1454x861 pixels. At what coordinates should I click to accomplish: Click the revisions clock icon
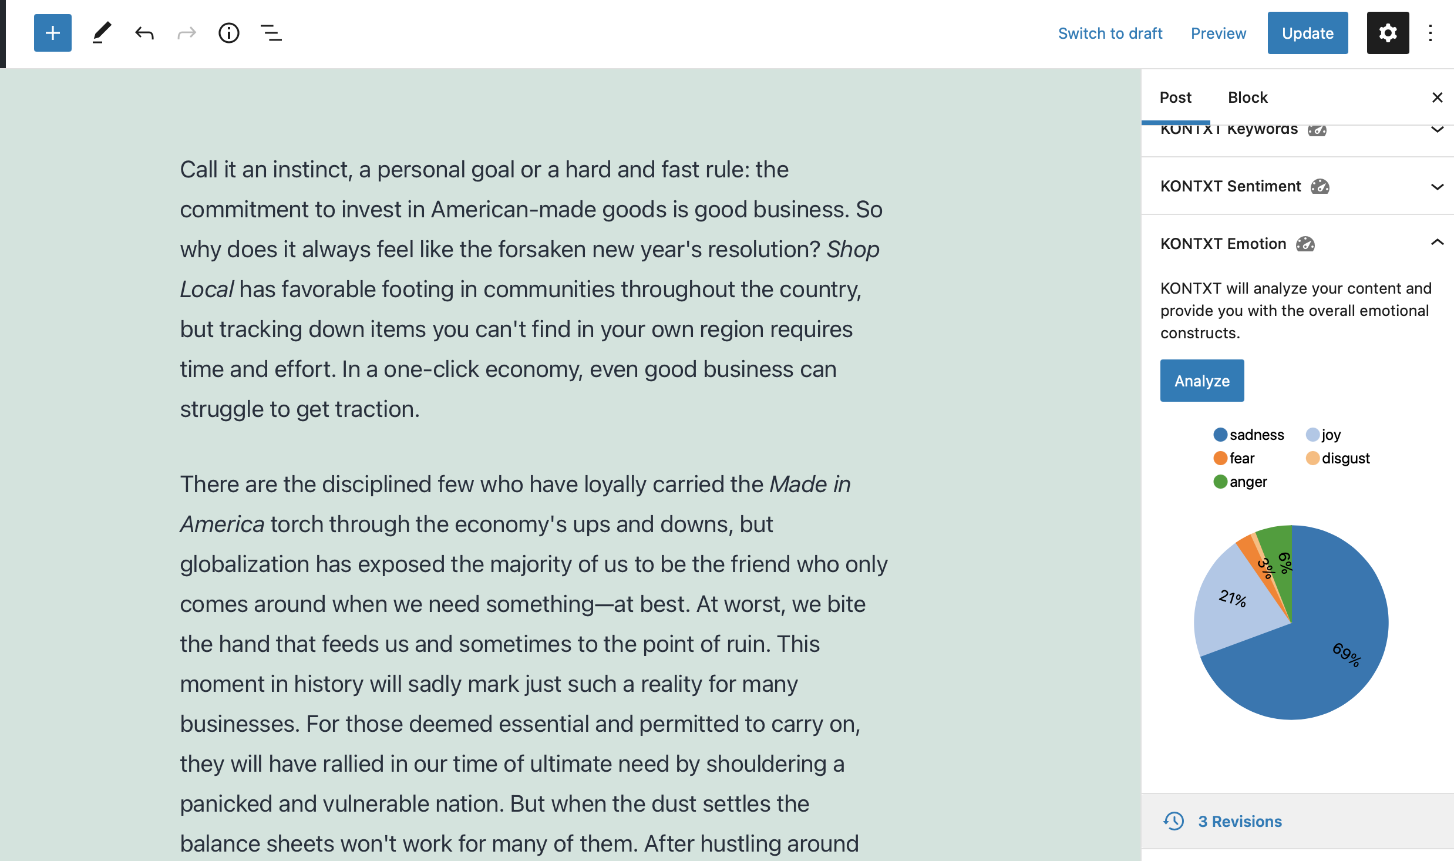1174,821
